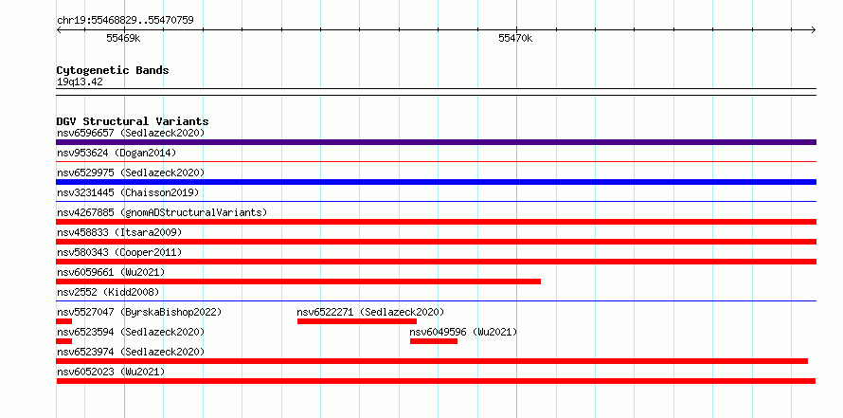Select the short red nsv5527047 bar
This screenshot has width=843, height=418.
click(x=64, y=321)
